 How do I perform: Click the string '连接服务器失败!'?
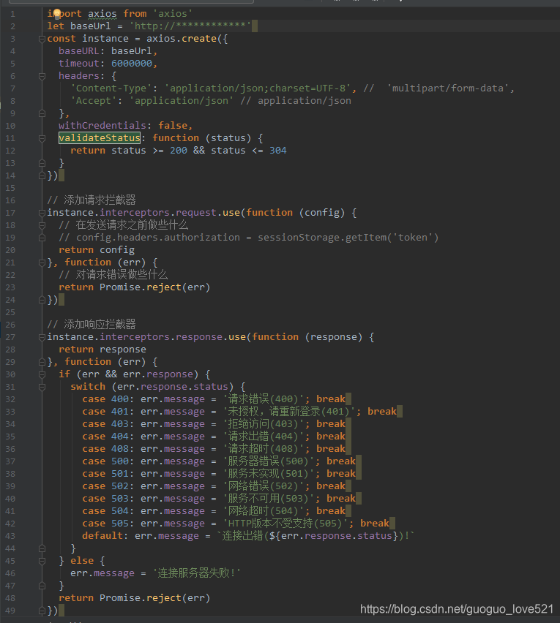(x=197, y=573)
